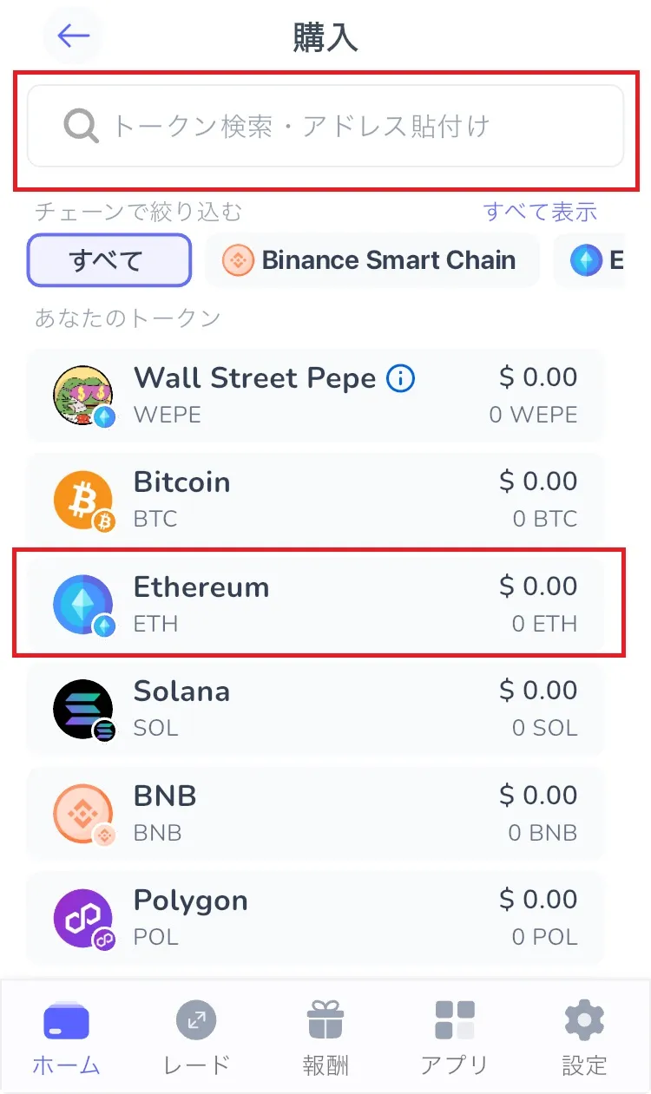Image resolution: width=651 pixels, height=1094 pixels.
Task: Filter tokens by Binance Smart Chain
Action: point(372,260)
